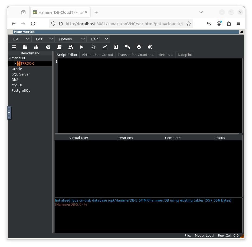Screen dimensions: 252x247
Task: Switch to the Transaction Counter tab
Action: coord(136,55)
